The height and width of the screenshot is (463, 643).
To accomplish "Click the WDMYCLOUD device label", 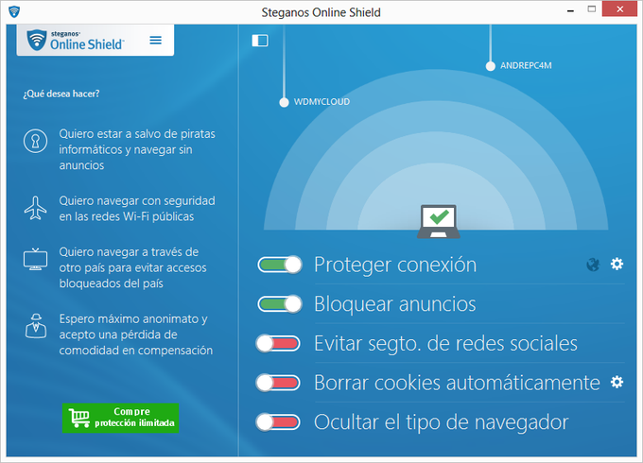I will tap(321, 102).
